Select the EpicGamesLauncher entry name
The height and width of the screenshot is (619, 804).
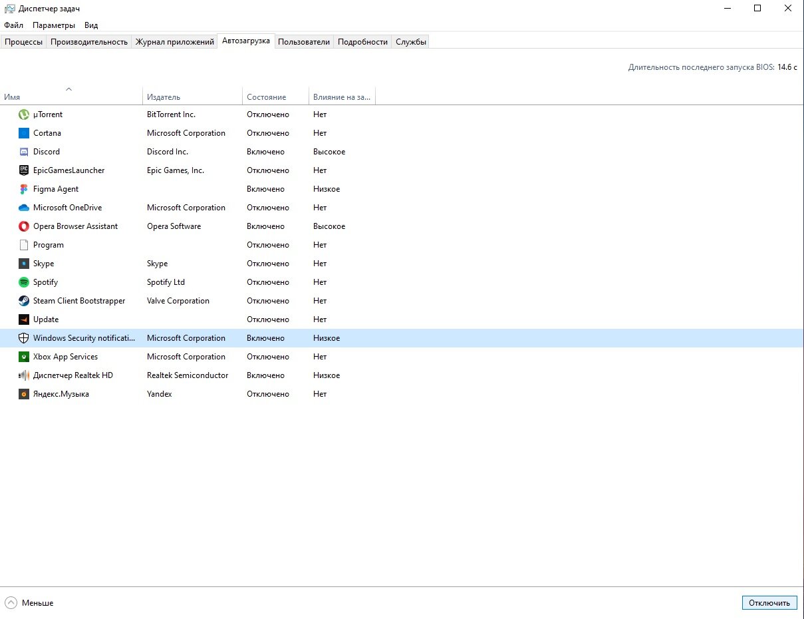(69, 170)
